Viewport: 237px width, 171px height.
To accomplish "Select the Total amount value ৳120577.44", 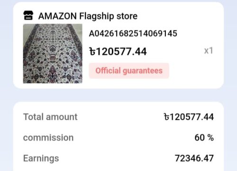I will coord(189,117).
